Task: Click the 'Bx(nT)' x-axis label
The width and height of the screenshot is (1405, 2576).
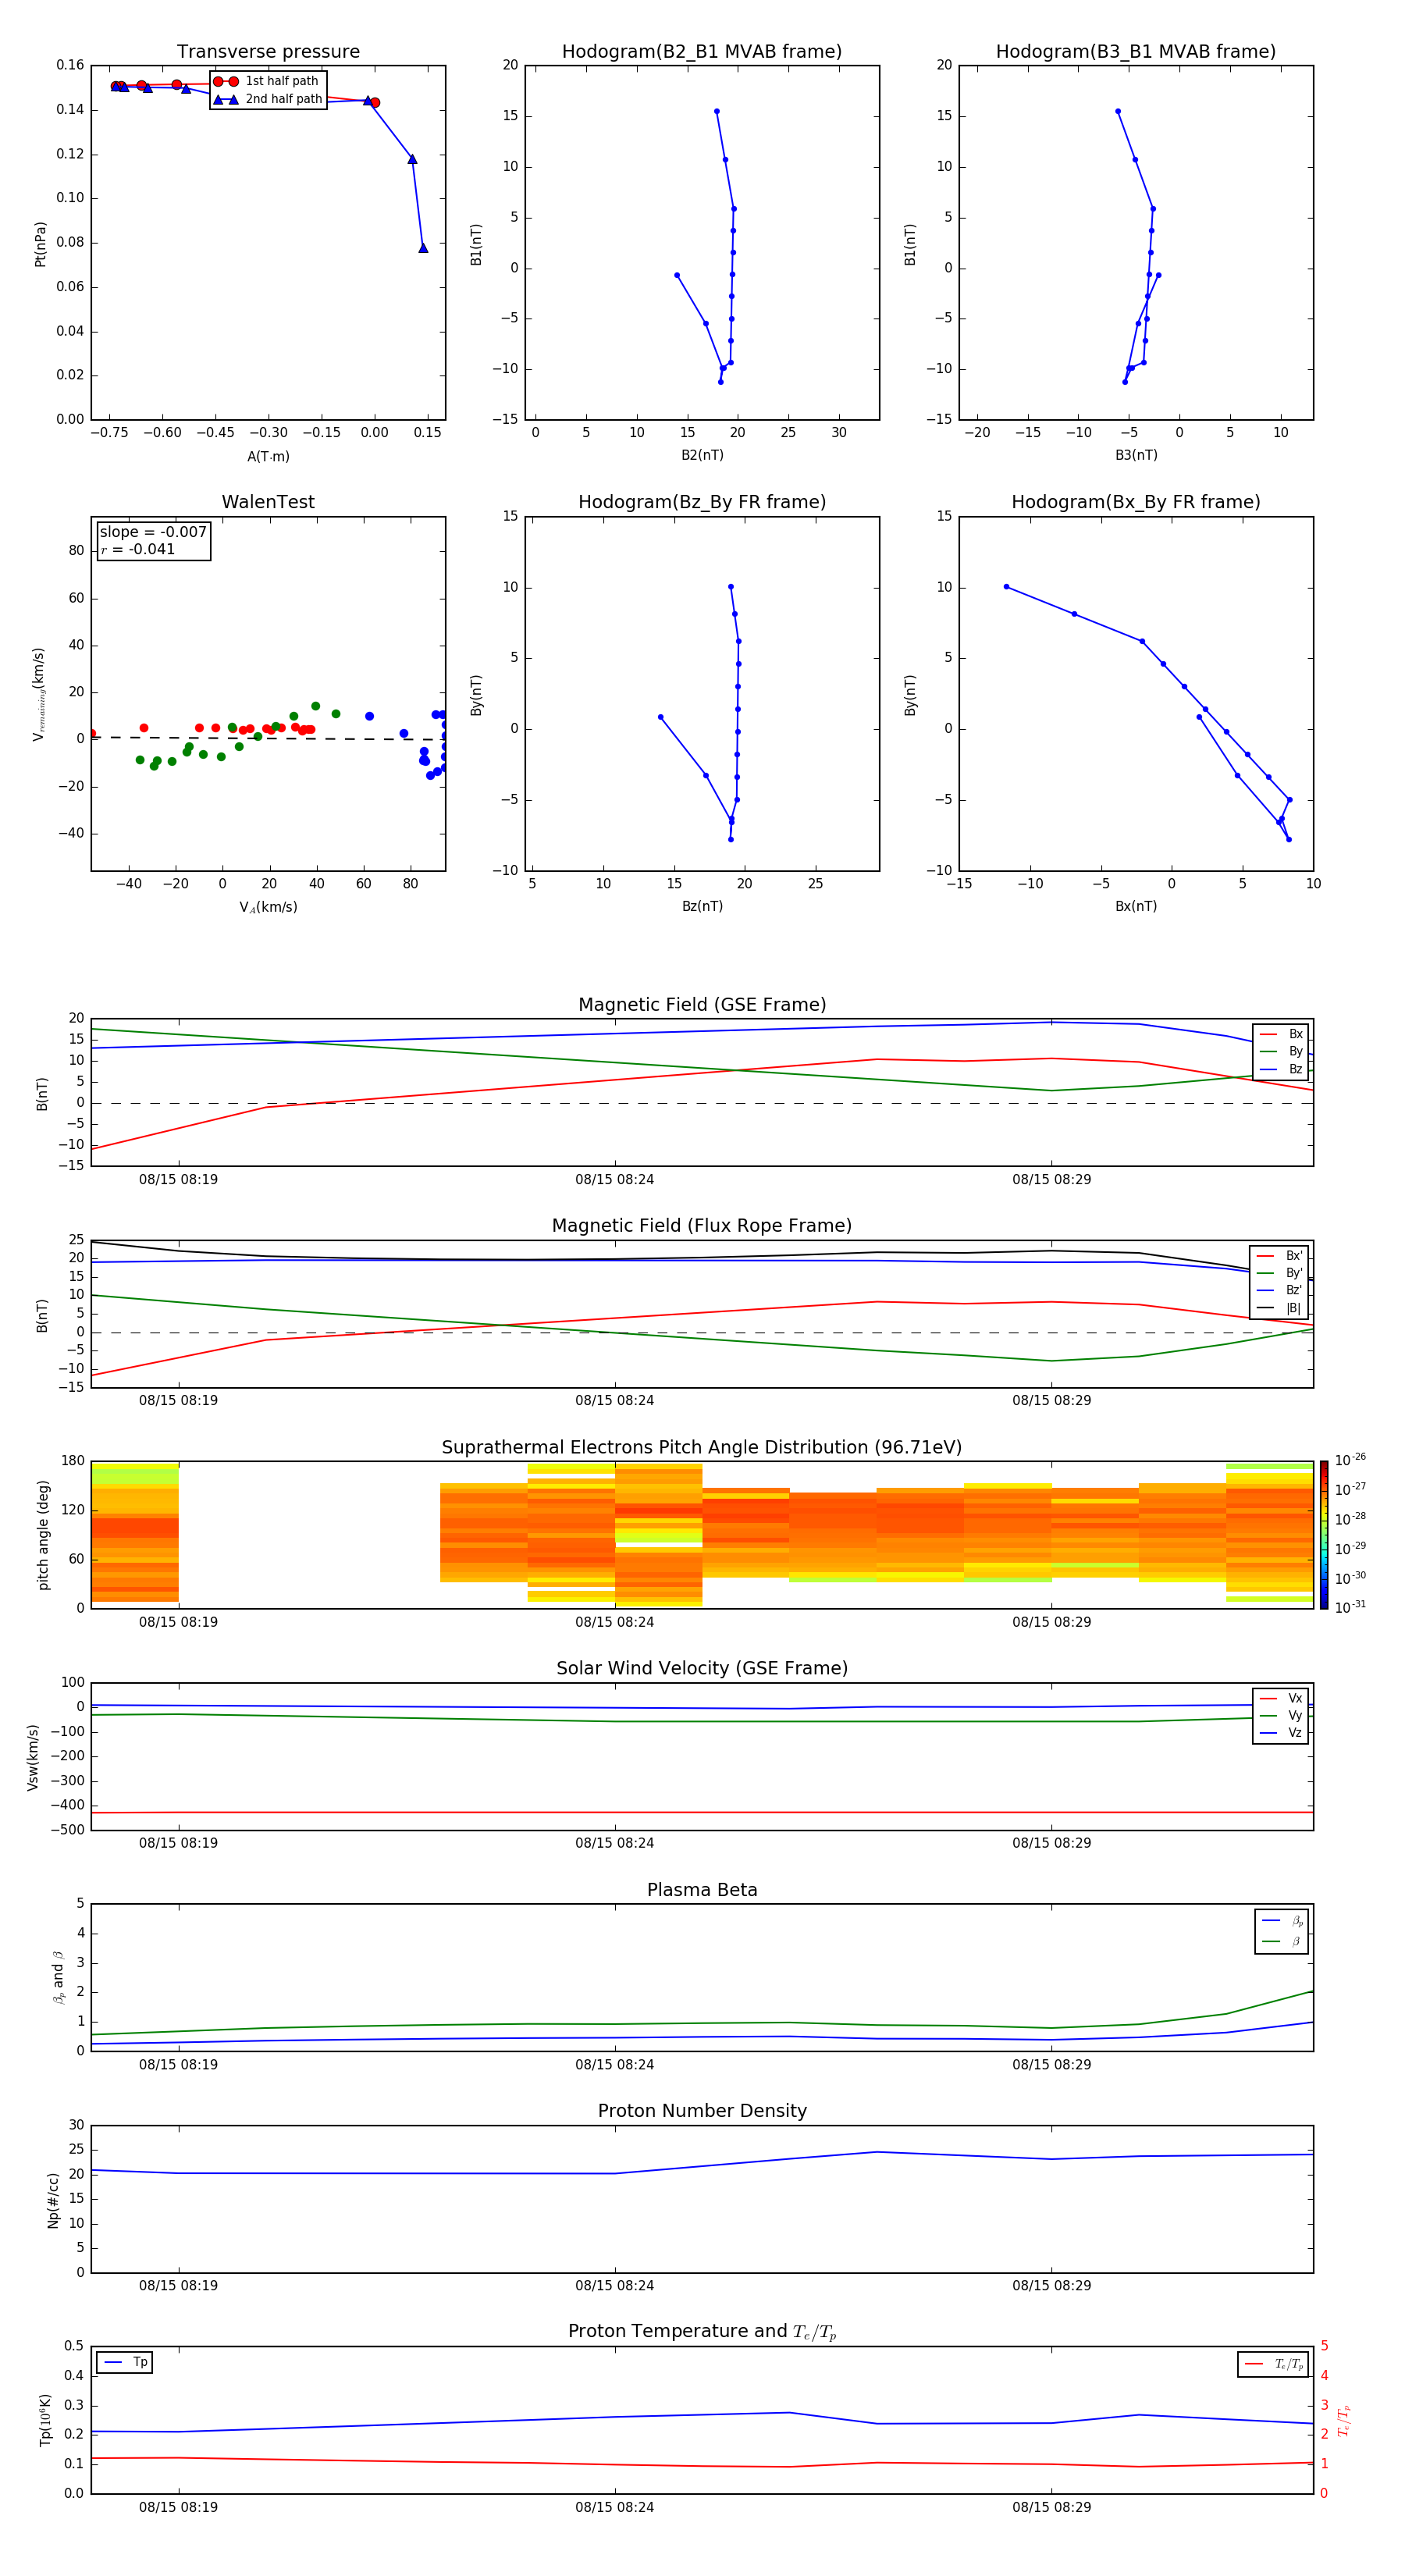Action: (x=1136, y=906)
